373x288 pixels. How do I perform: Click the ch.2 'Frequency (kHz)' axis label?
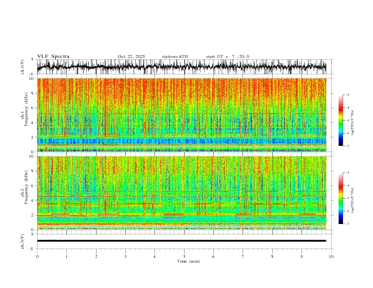click(x=26, y=187)
